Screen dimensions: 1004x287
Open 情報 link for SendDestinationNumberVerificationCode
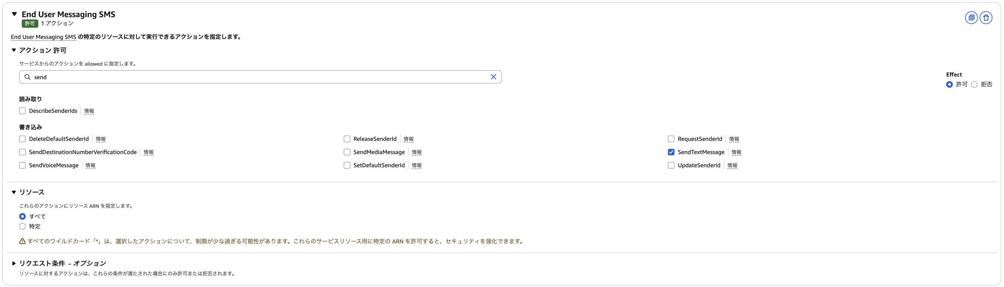click(x=149, y=152)
